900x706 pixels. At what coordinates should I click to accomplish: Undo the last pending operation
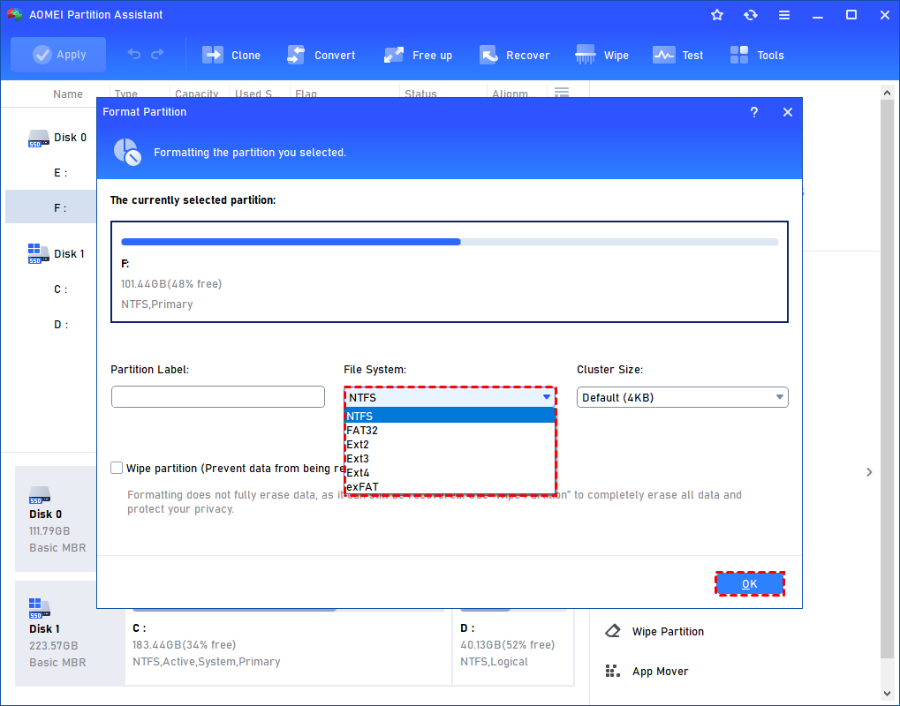click(x=133, y=55)
